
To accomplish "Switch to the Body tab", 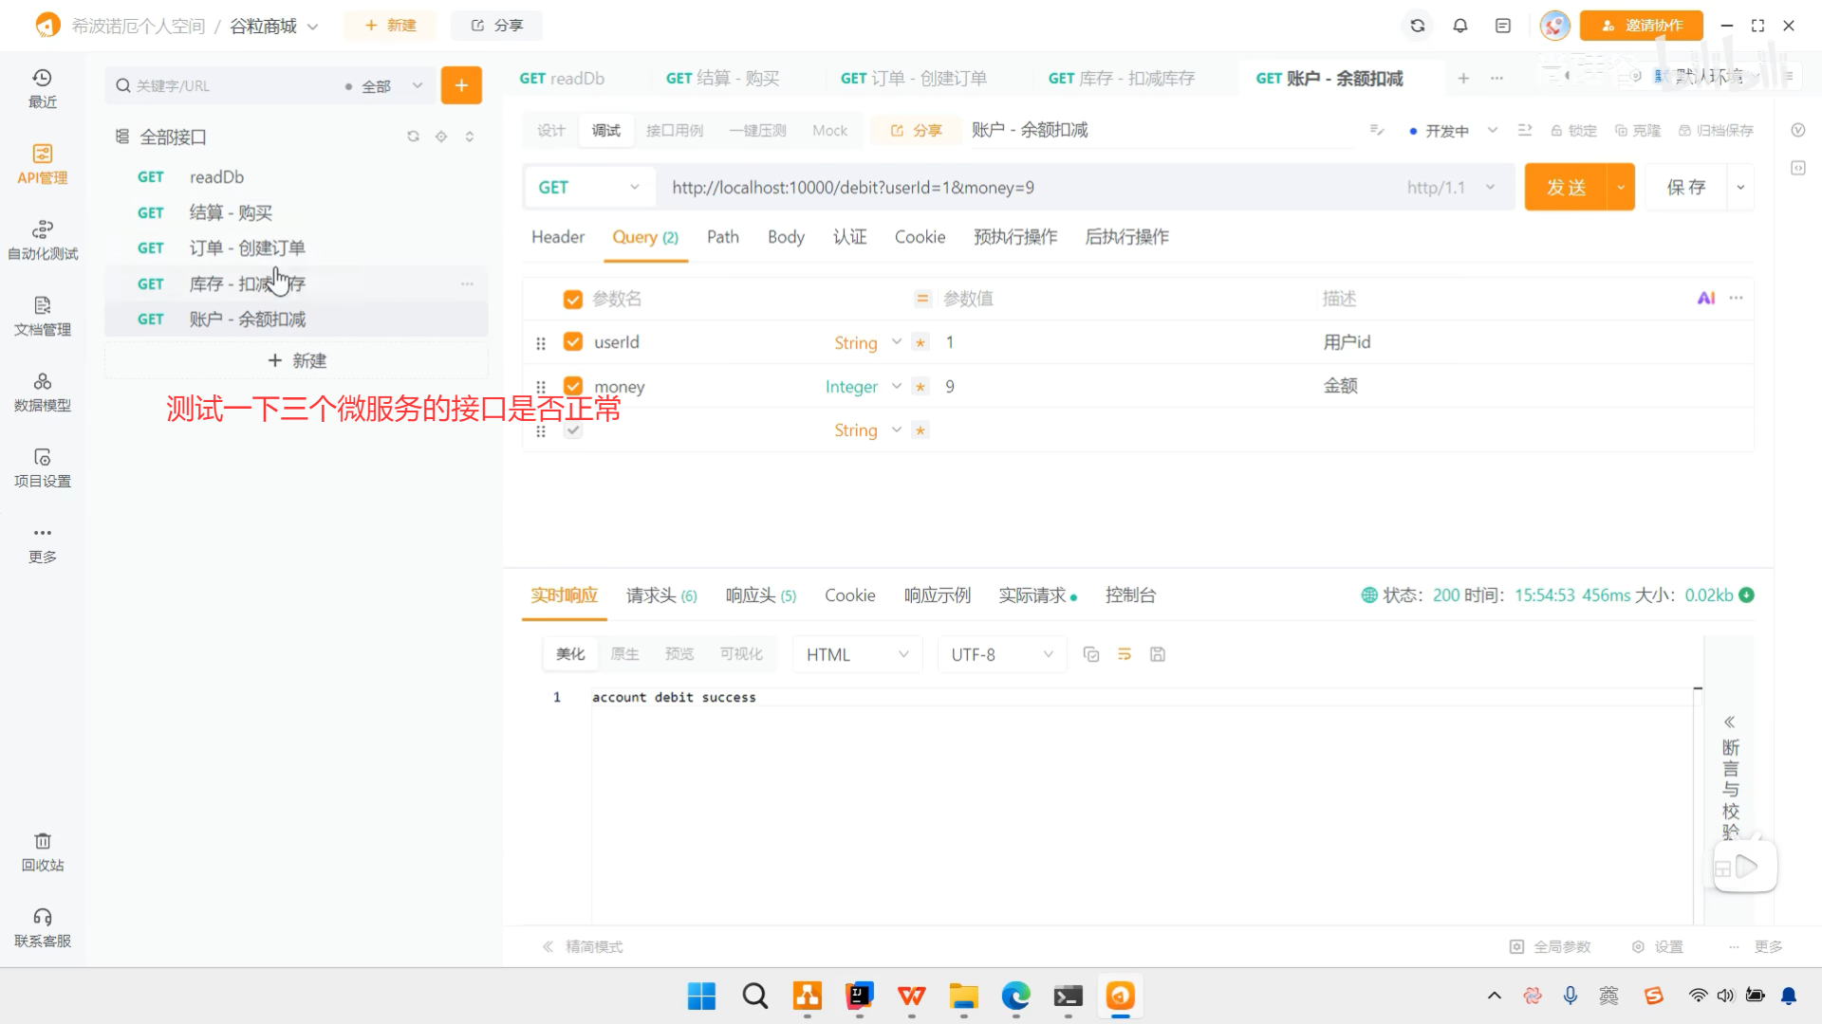I will (785, 237).
